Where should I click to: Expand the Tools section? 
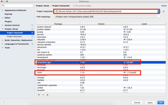[x=3, y=48]
